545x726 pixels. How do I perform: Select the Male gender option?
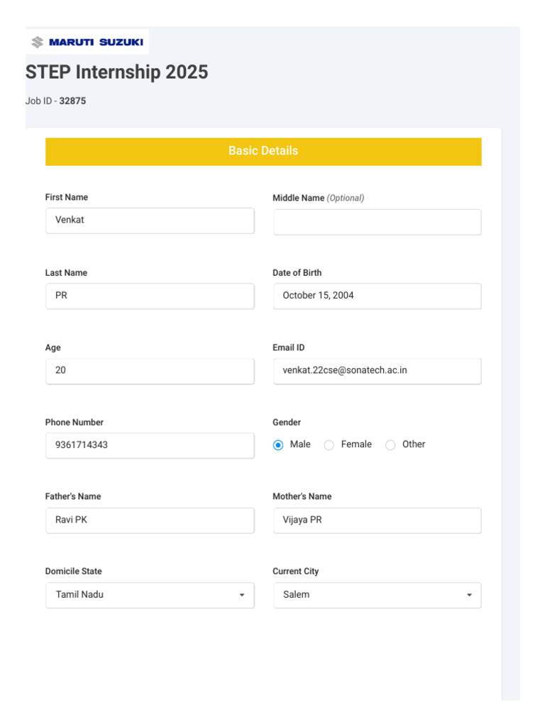coord(279,445)
